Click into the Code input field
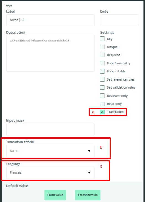 pyautogui.click(x=120, y=20)
